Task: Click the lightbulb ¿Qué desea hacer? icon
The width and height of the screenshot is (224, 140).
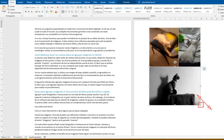Action: [139, 2]
